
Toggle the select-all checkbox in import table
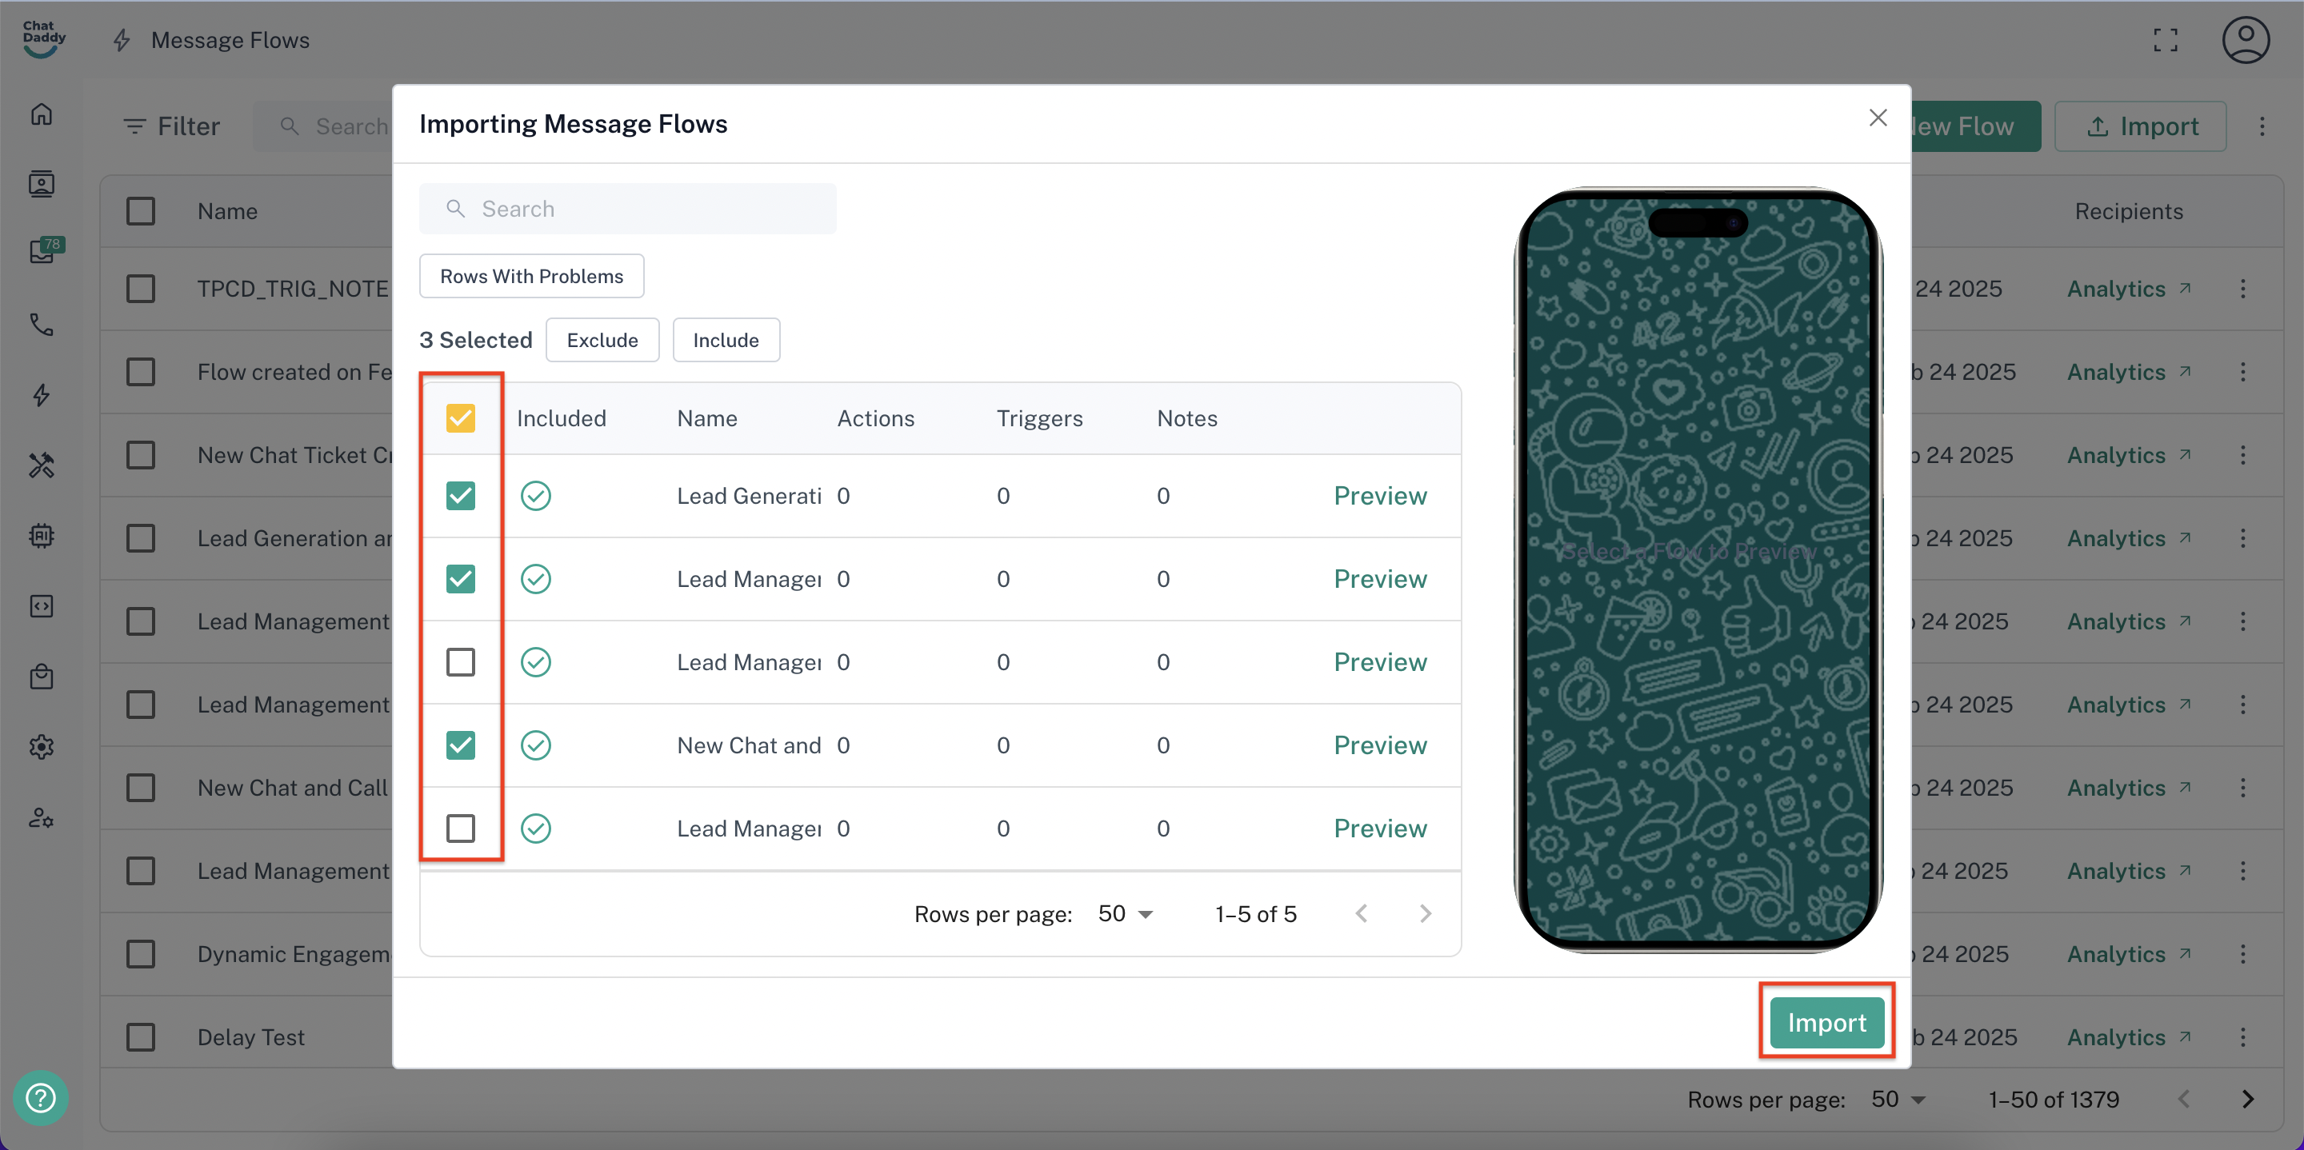pos(461,418)
